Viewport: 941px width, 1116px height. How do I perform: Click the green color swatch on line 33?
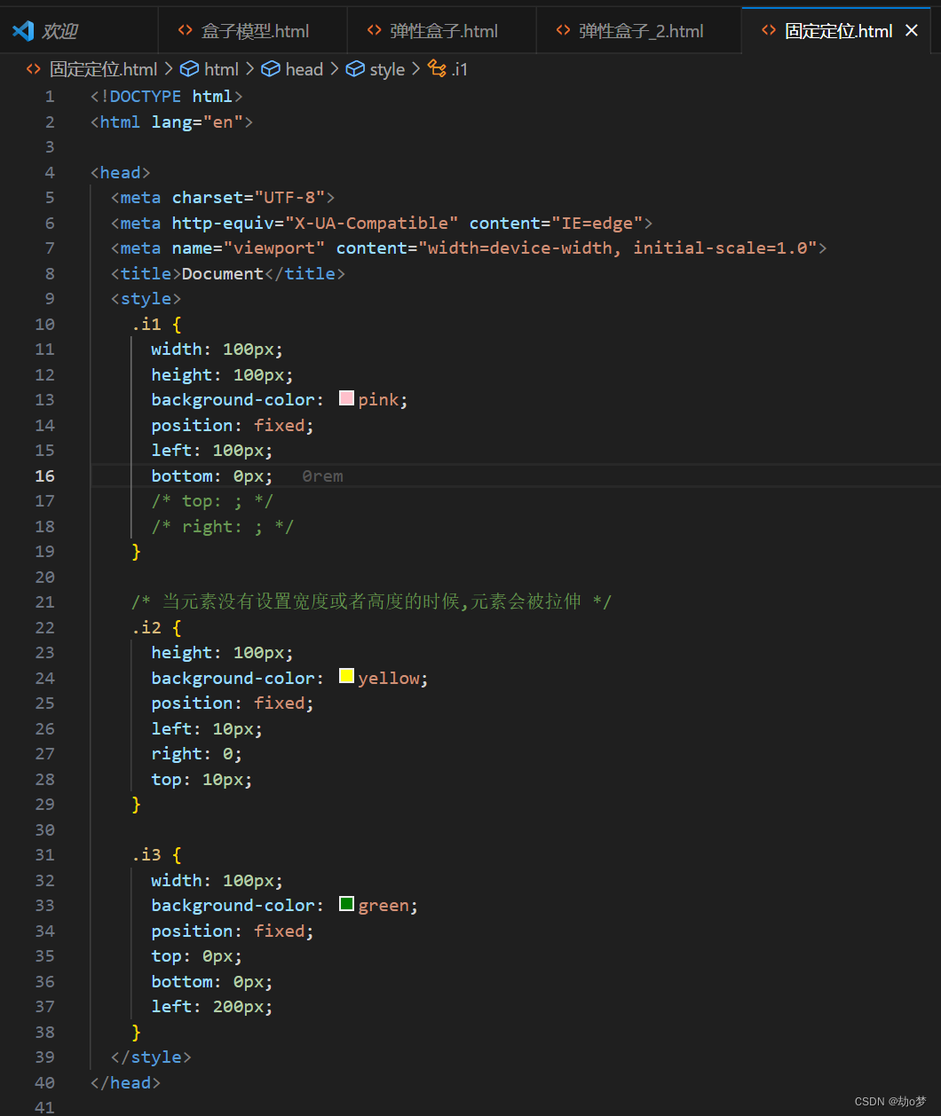click(x=346, y=903)
